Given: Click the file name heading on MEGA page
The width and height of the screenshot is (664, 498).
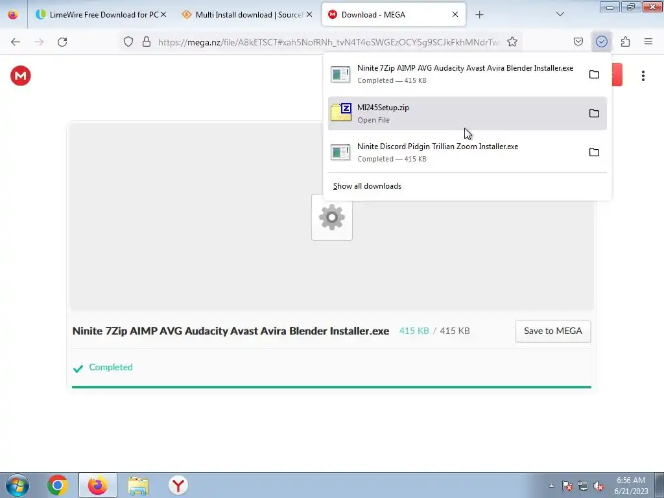Looking at the screenshot, I should tap(231, 331).
